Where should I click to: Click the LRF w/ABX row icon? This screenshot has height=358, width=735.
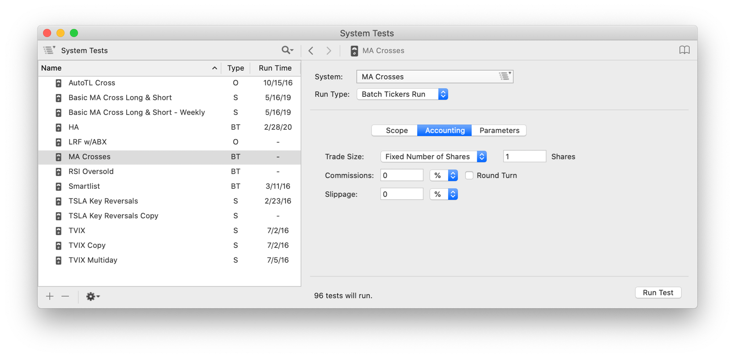59,142
